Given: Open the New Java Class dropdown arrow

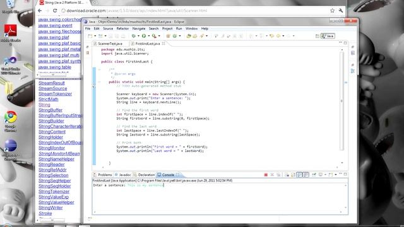Looking at the screenshot, I should (180, 36).
